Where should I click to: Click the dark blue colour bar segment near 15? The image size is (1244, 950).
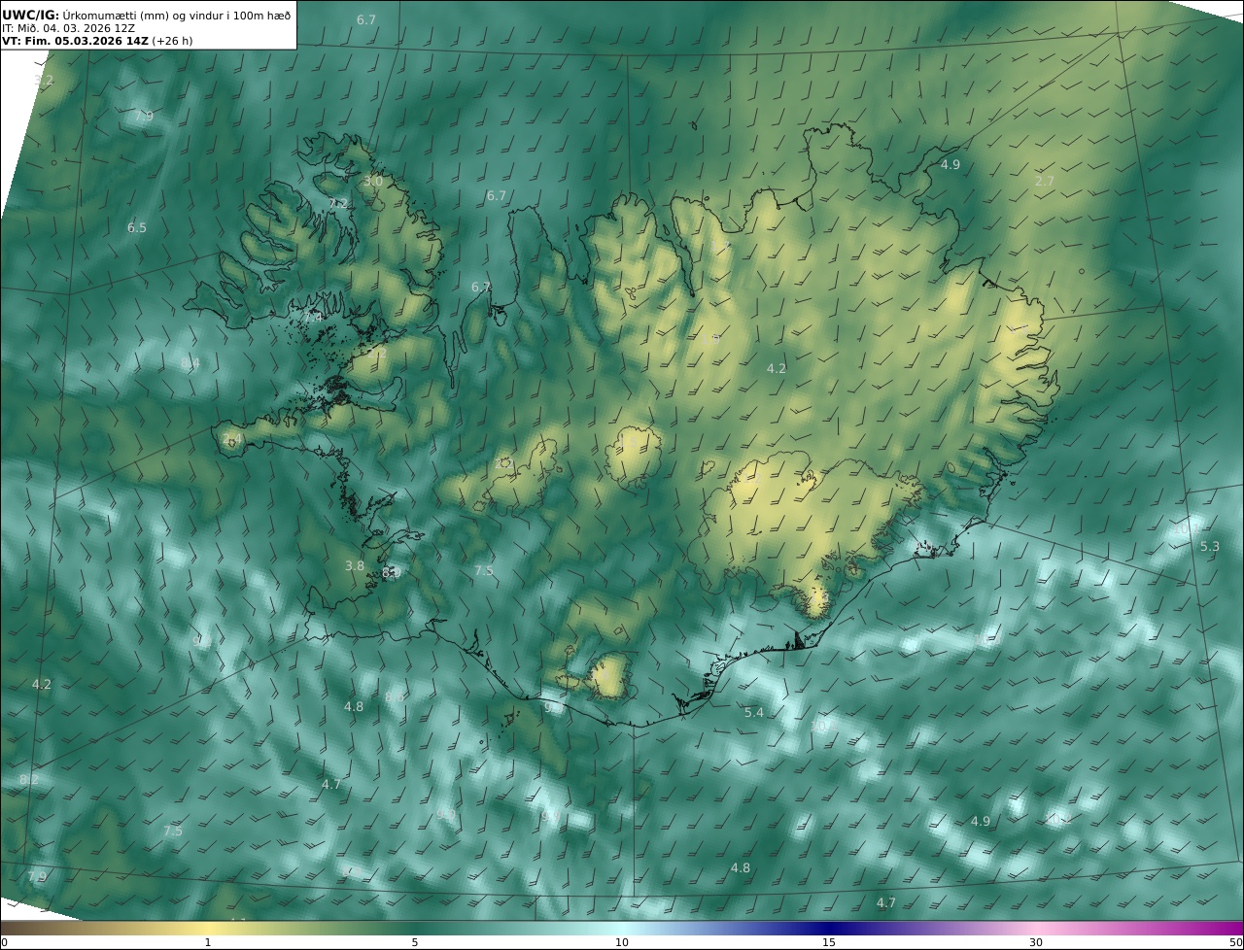pyautogui.click(x=829, y=928)
